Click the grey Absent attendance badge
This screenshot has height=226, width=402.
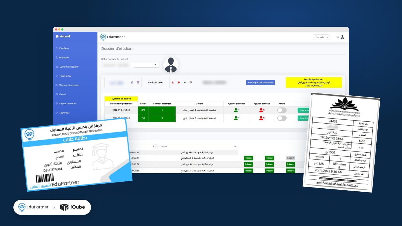(291, 158)
